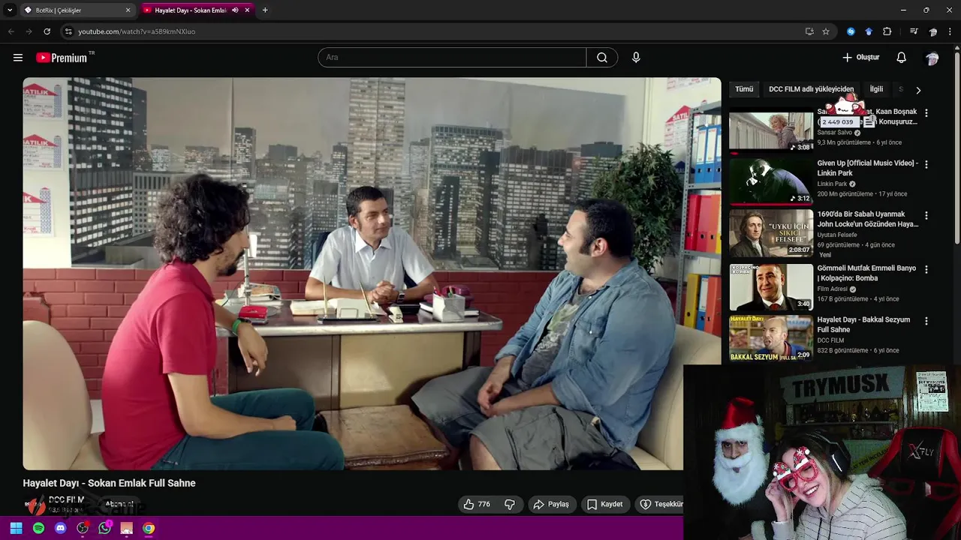Like the video with thumbs-up
961x540 pixels.
click(x=476, y=504)
